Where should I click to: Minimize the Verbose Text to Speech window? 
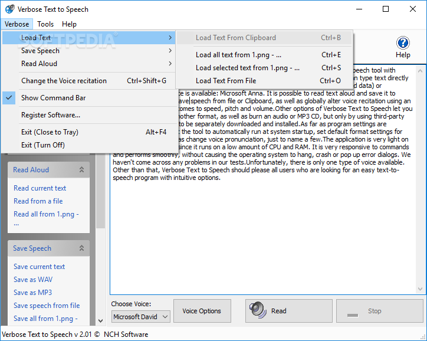coord(359,9)
